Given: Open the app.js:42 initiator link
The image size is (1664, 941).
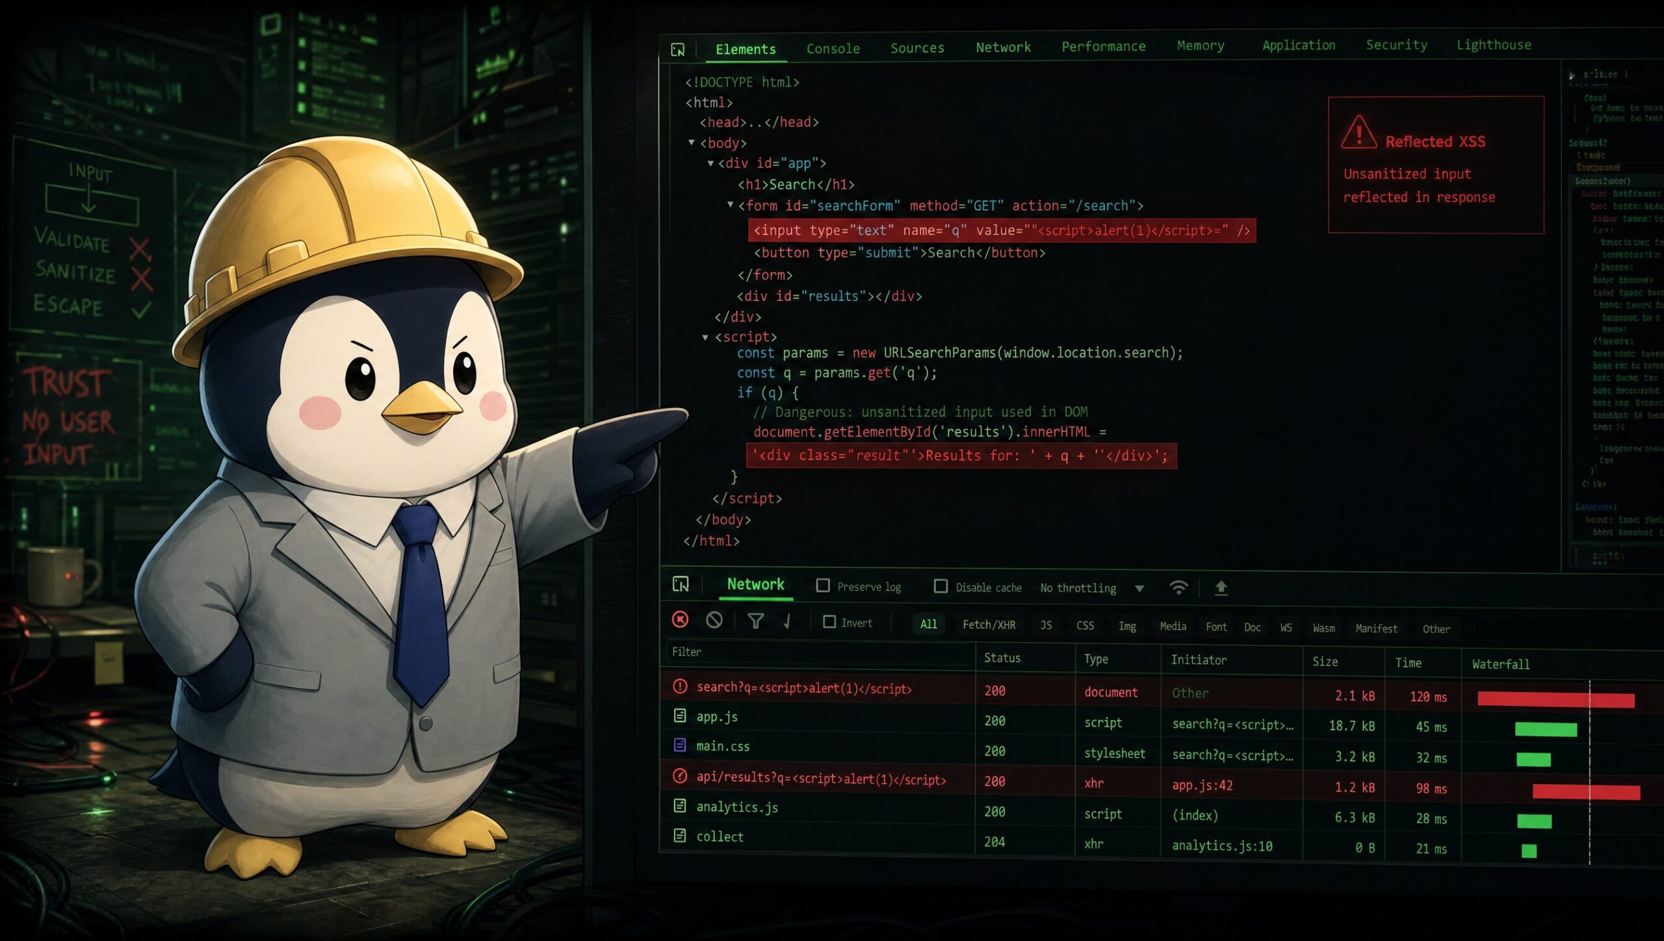Looking at the screenshot, I should coord(1202,785).
